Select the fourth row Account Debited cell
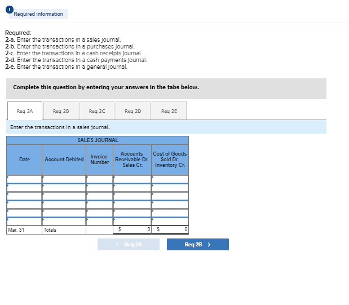Screen dimensions: 349x305 point(64,205)
